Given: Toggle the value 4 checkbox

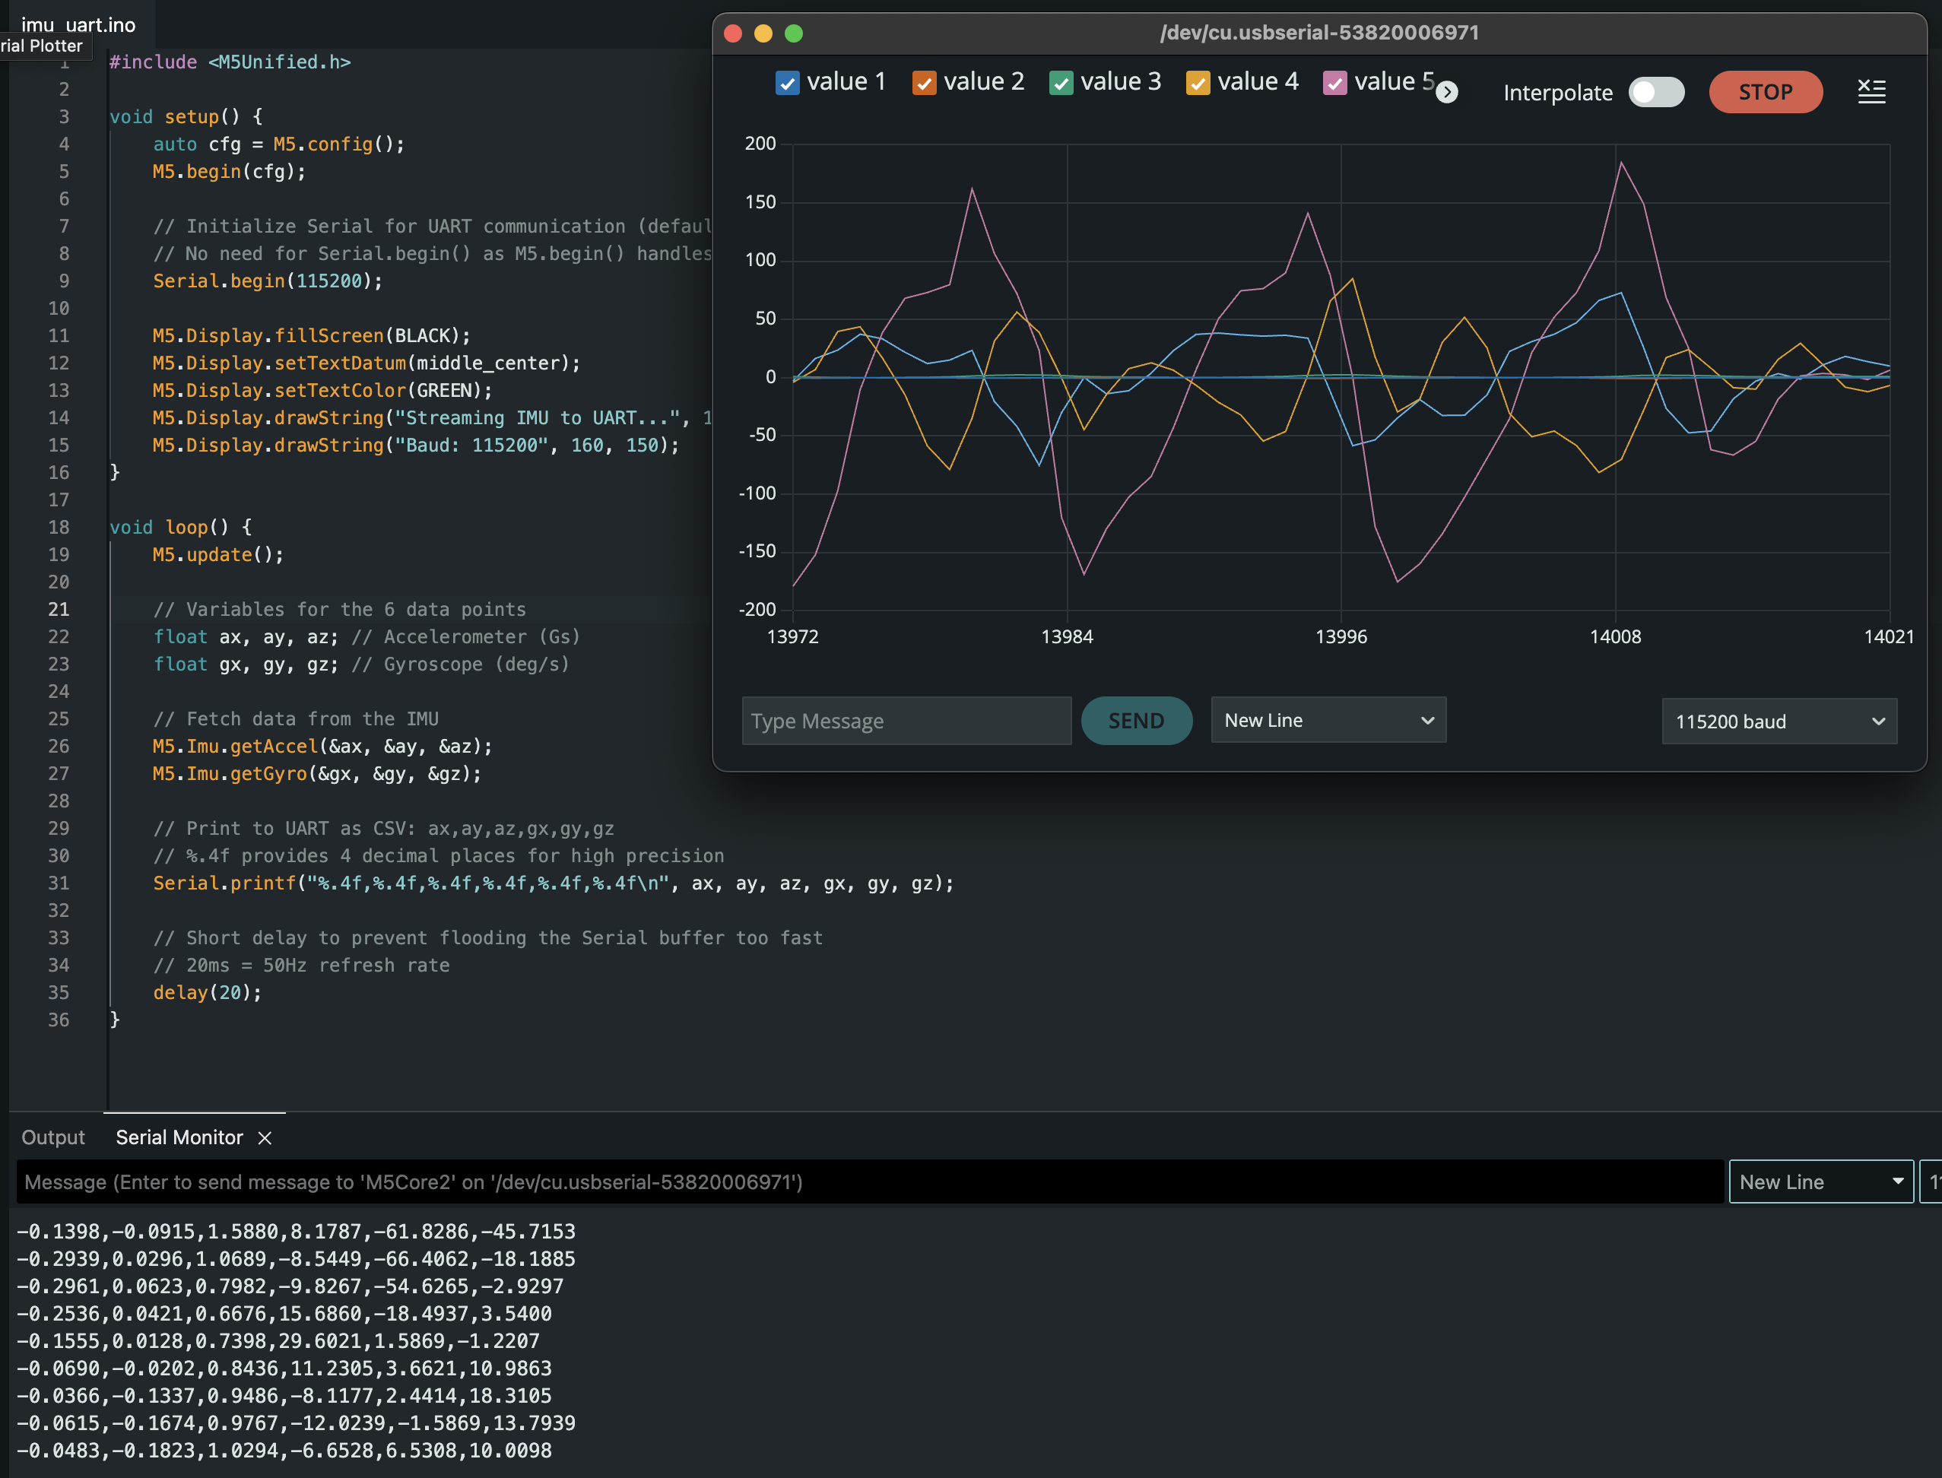Looking at the screenshot, I should coord(1198,83).
